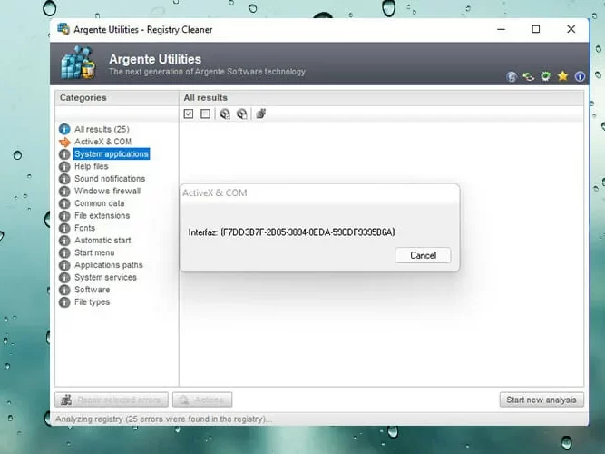The image size is (605, 454).
Task: Click the globe icon in the header
Action: point(512,76)
